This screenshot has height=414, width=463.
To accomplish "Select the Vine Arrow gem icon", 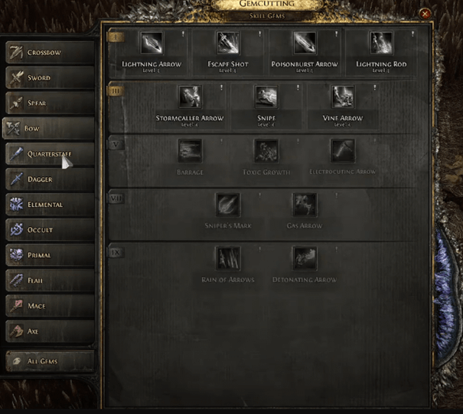I will click(x=343, y=97).
